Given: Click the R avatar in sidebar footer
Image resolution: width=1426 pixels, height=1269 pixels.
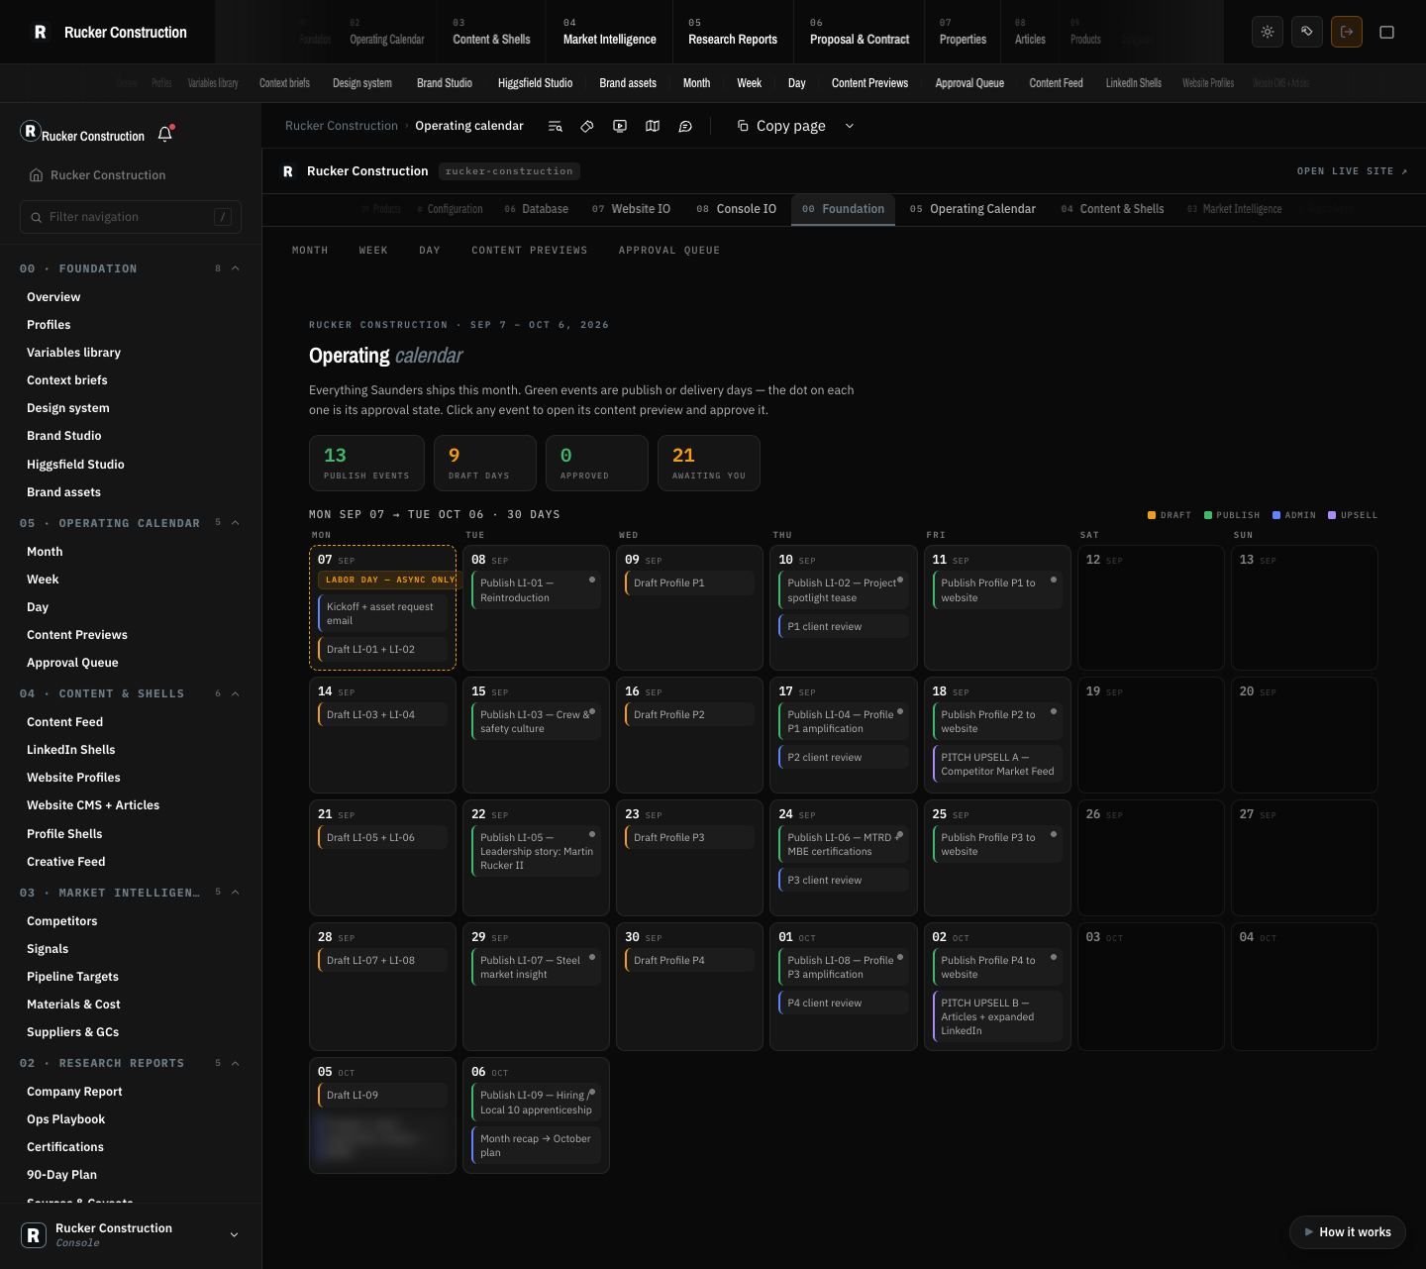Looking at the screenshot, I should click(34, 1234).
